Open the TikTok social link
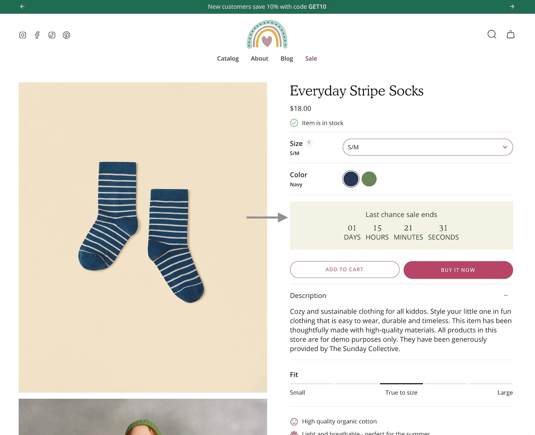Viewport: 535px width, 435px height. [x=52, y=35]
